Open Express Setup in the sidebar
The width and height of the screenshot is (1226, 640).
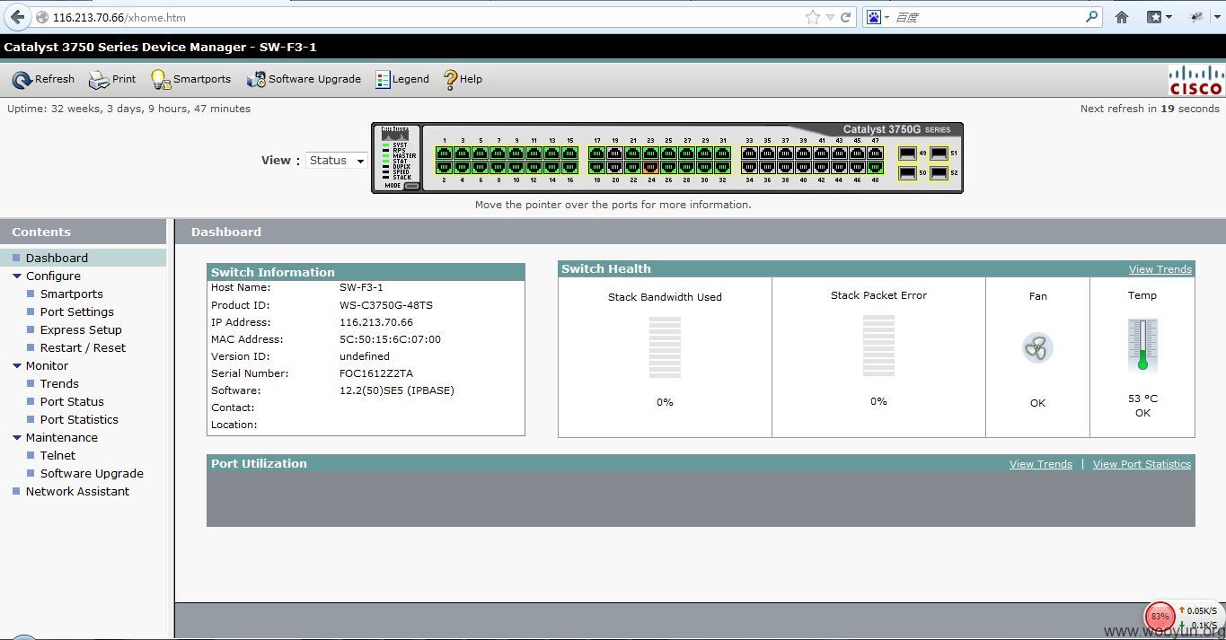[81, 329]
